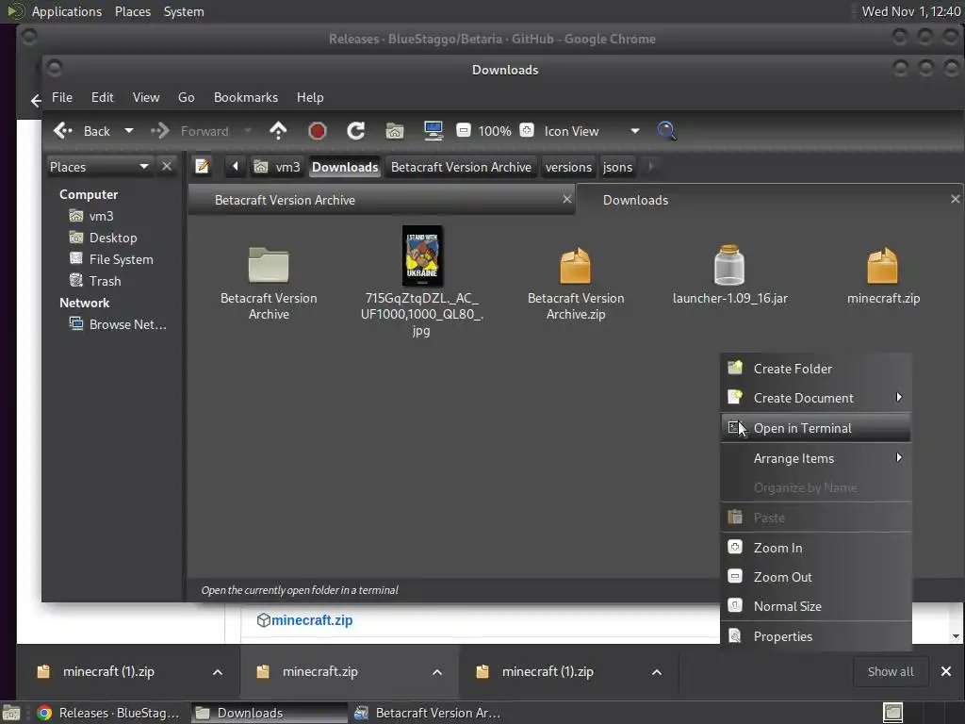Choose Zoom In from context menu
This screenshot has width=965, height=724.
coord(815,548)
